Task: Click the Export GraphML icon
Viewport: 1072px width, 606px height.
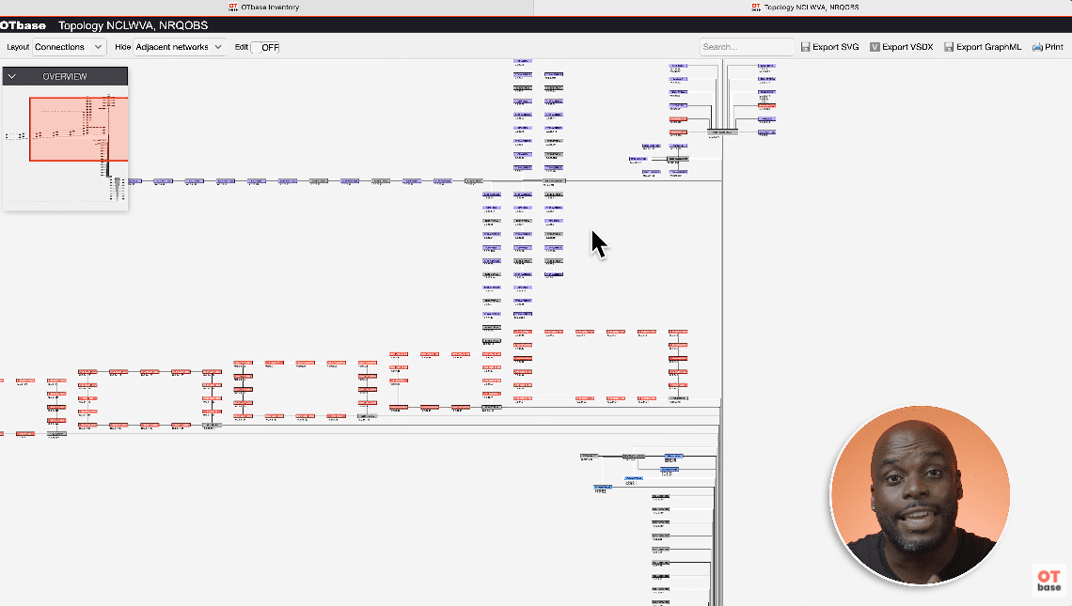Action: click(949, 47)
